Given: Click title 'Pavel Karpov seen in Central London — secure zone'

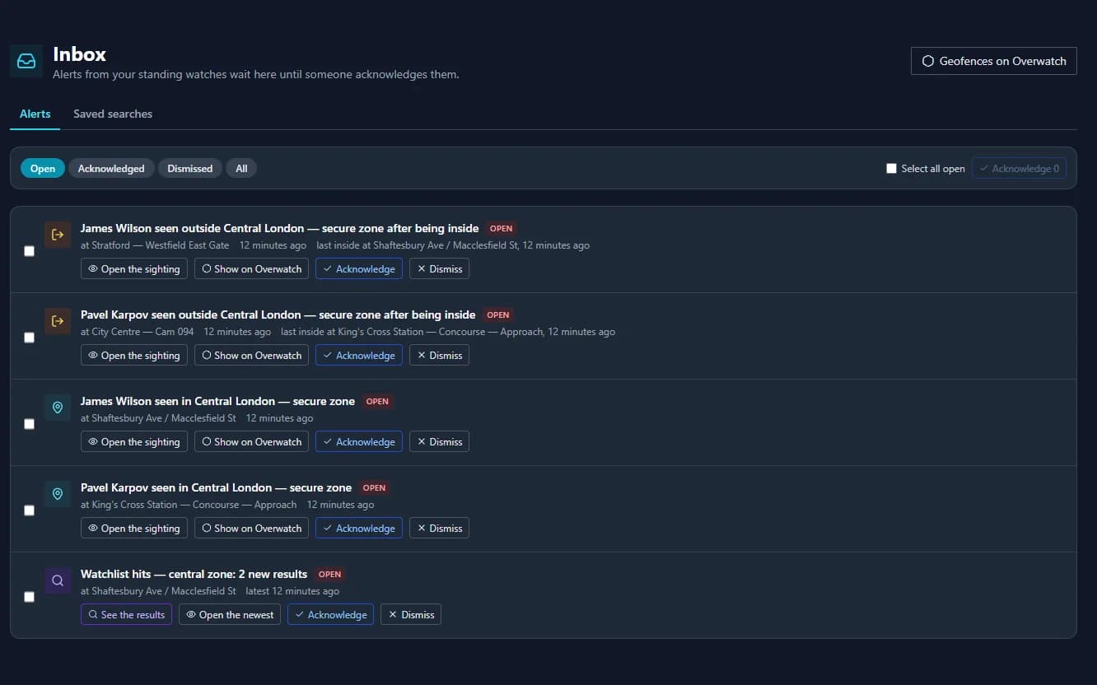Looking at the screenshot, I should point(216,487).
